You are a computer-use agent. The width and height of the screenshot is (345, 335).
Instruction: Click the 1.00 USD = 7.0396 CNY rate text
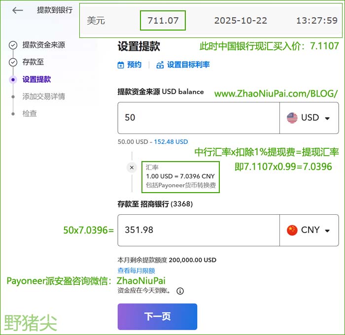[x=180, y=176]
